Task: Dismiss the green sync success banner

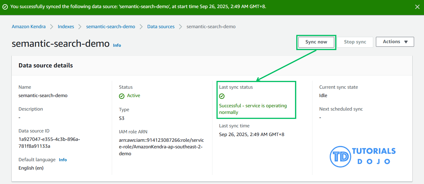Action: (x=417, y=7)
